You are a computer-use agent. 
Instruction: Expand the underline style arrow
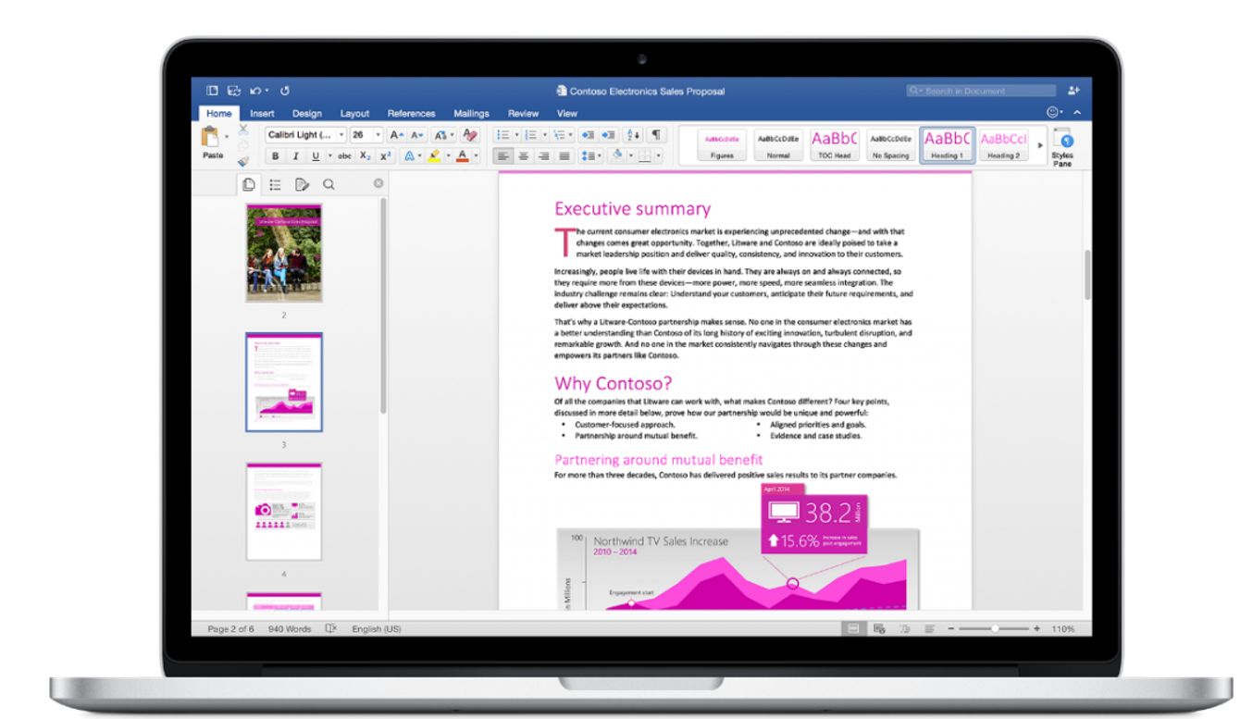(329, 156)
